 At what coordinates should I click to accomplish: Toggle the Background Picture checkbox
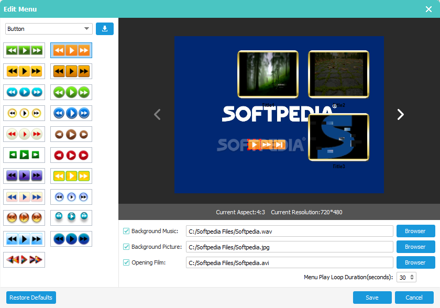[126, 247]
